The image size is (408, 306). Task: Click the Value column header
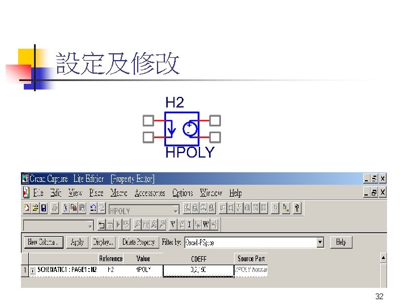pos(143,258)
